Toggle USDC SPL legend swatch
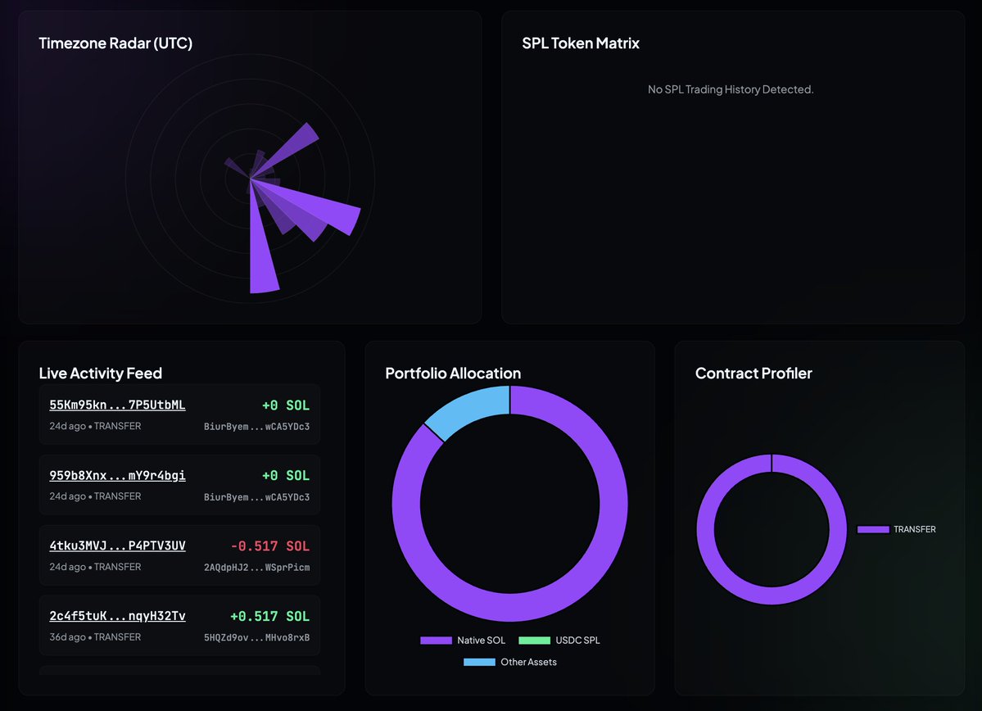This screenshot has width=982, height=711. coord(534,641)
